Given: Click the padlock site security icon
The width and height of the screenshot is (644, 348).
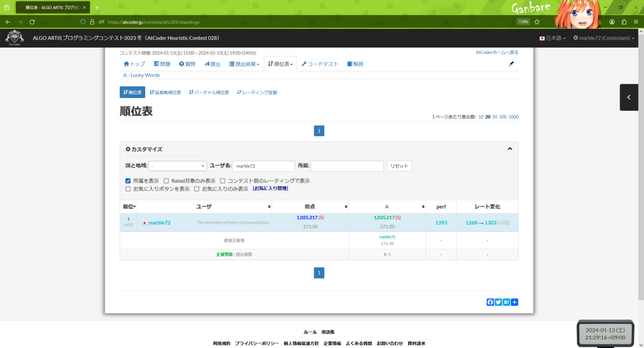Looking at the screenshot, I should (92, 22).
